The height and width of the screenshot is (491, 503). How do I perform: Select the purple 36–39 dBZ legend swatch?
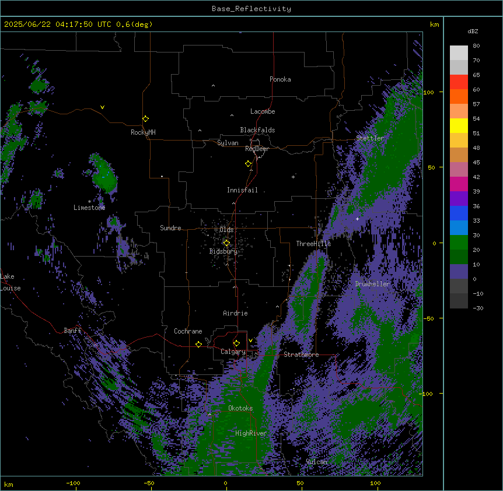point(459,199)
